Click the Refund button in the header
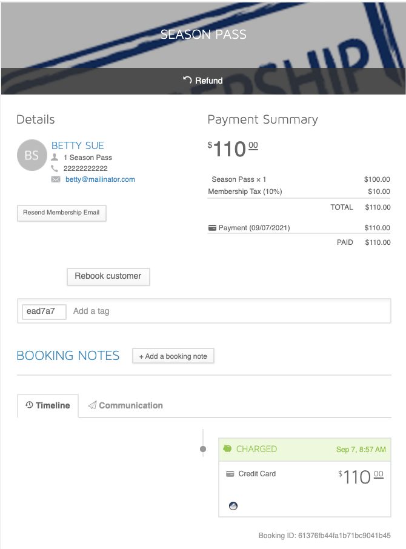Viewport: 406px width, 549px height. point(203,81)
